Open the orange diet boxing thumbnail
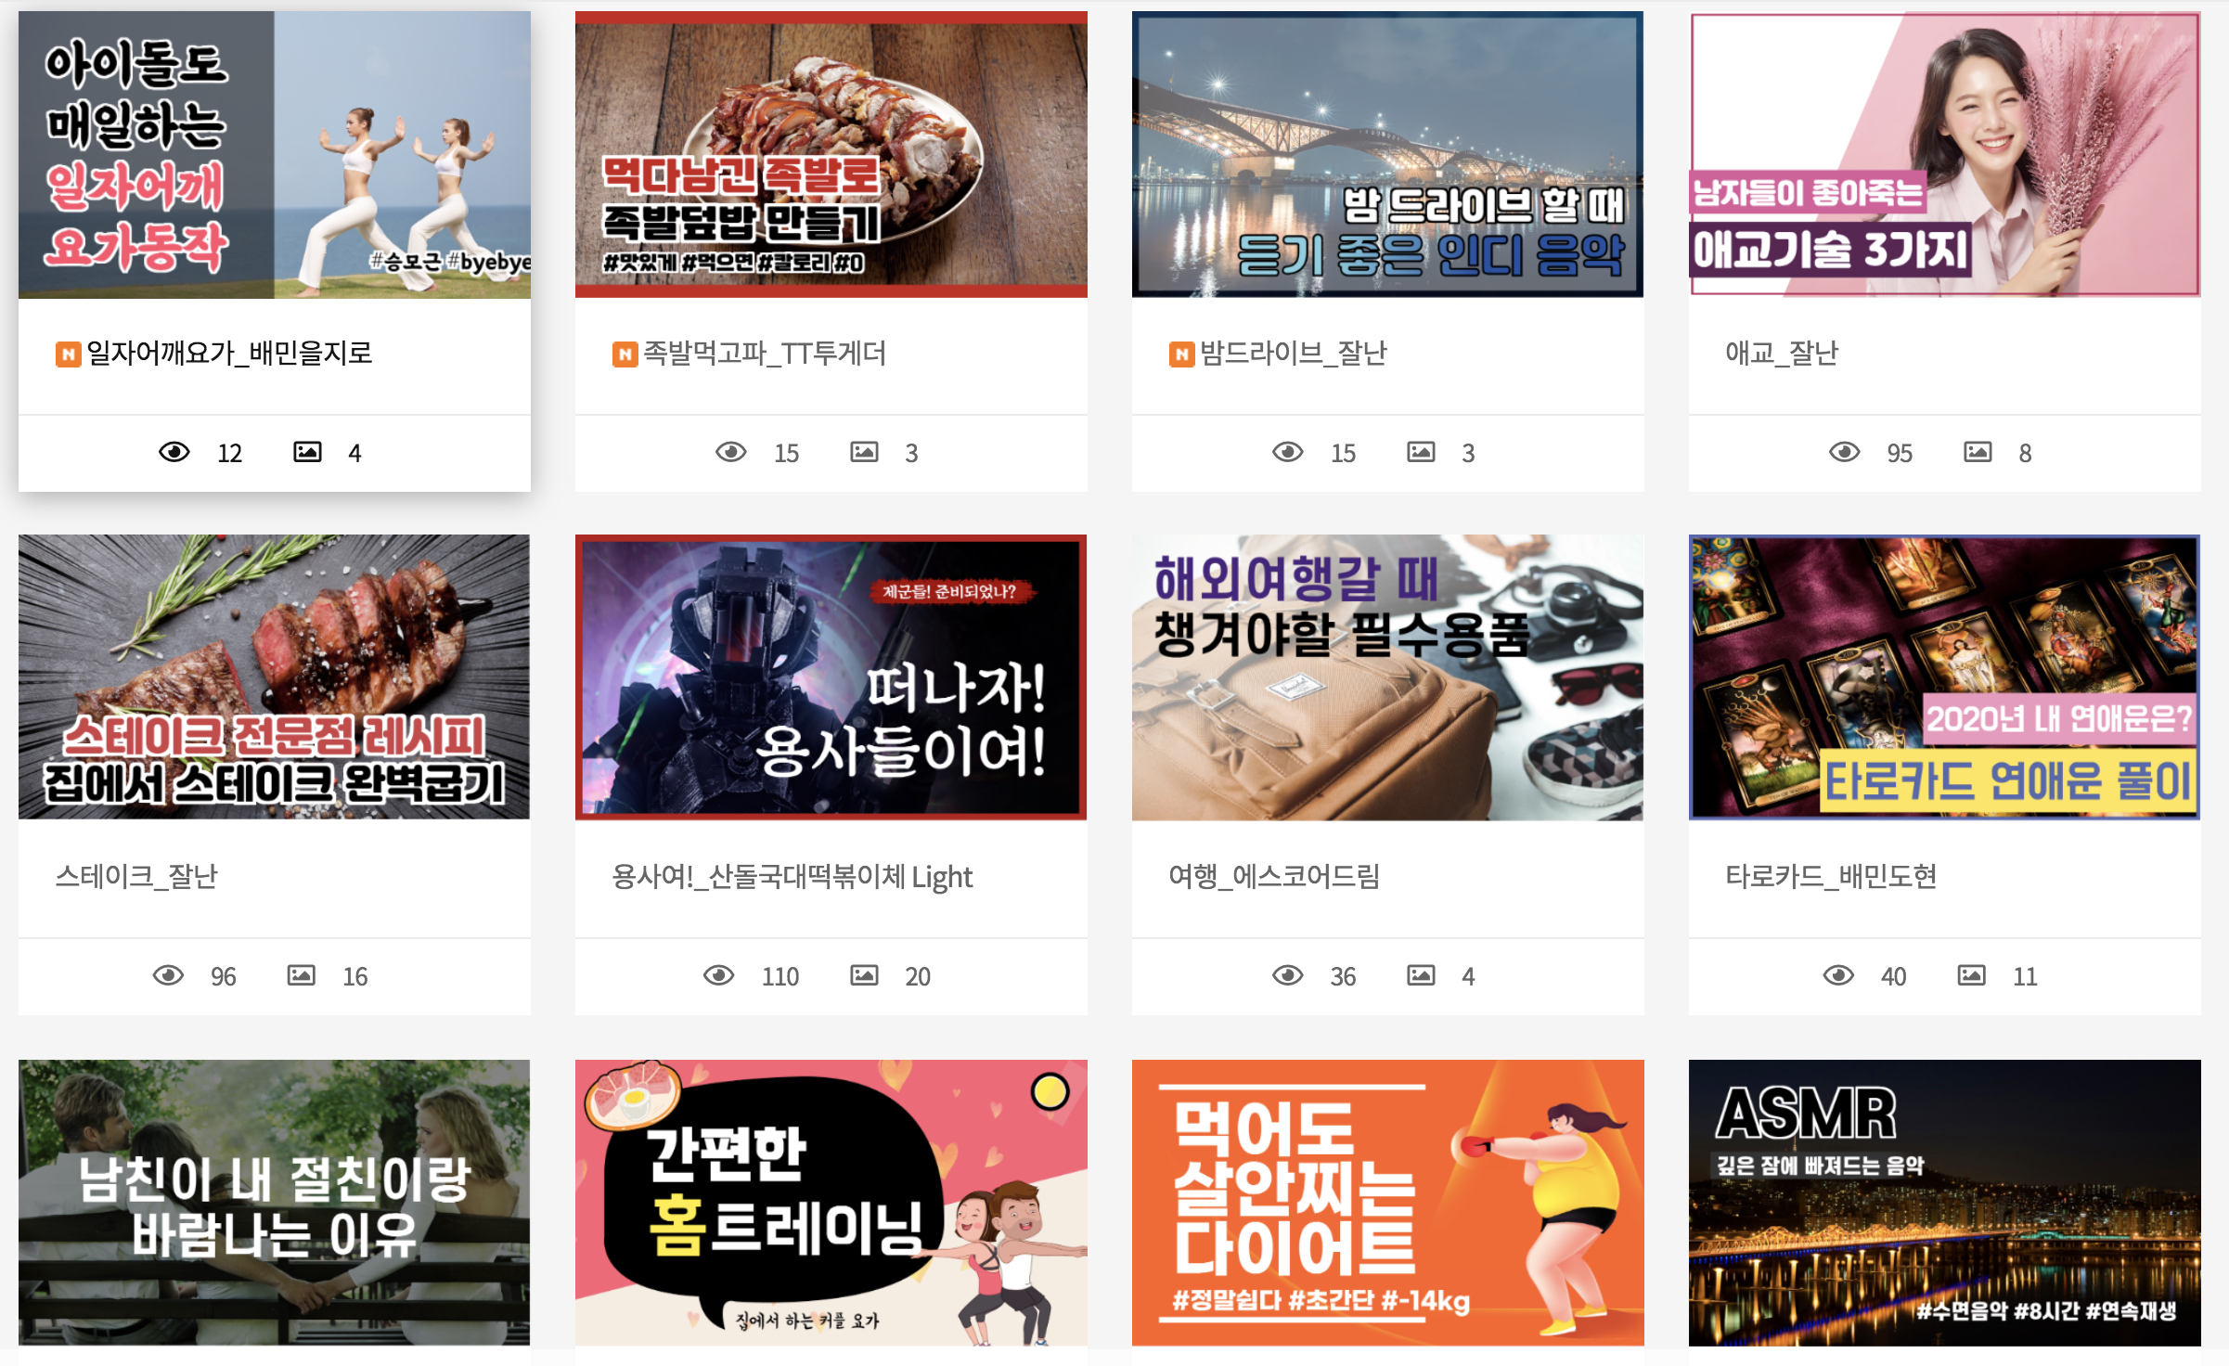2229x1366 pixels. pos(1387,1202)
